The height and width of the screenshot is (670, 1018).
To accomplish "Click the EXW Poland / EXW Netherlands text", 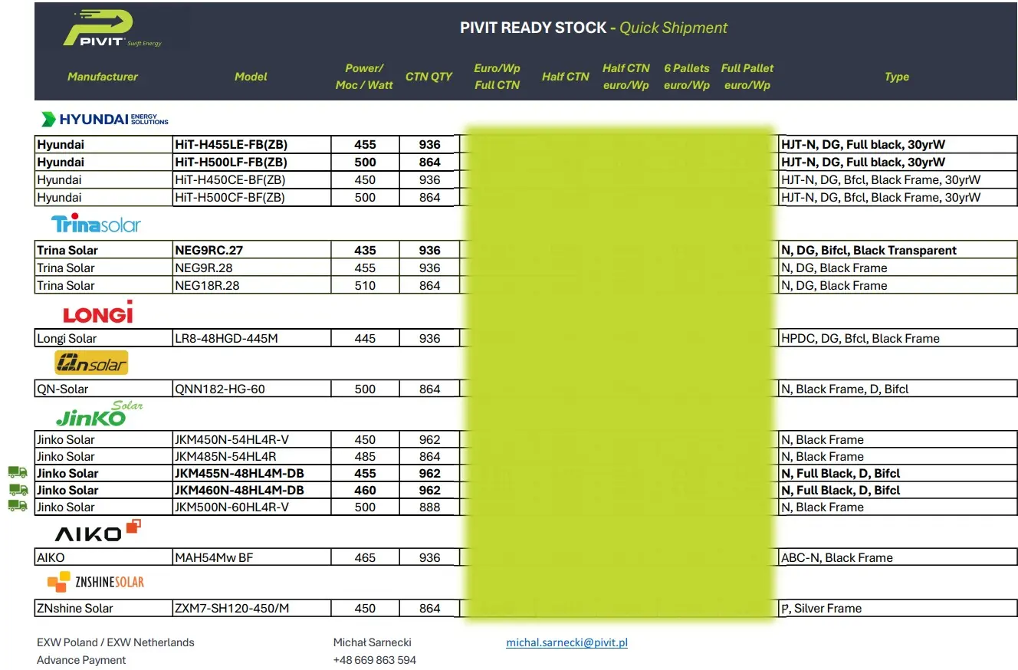I will tap(116, 642).
